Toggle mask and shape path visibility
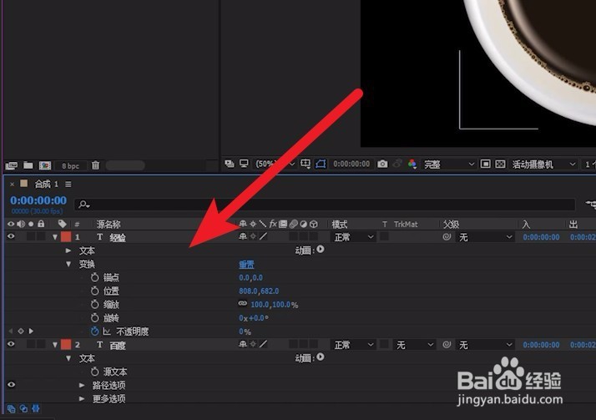596x420 pixels. tap(321, 164)
